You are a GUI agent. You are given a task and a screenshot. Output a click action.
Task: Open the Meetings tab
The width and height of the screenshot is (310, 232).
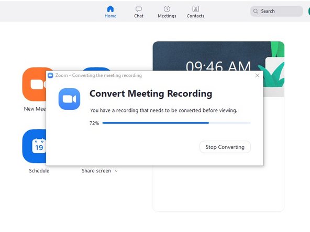point(167,12)
